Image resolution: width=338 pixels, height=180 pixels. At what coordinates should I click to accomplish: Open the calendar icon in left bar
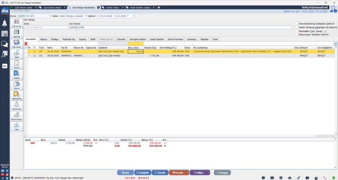[5, 34]
